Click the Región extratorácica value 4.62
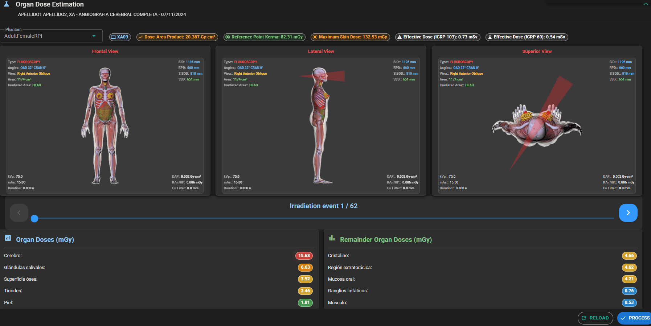Image resolution: width=651 pixels, height=326 pixels. tap(629, 267)
